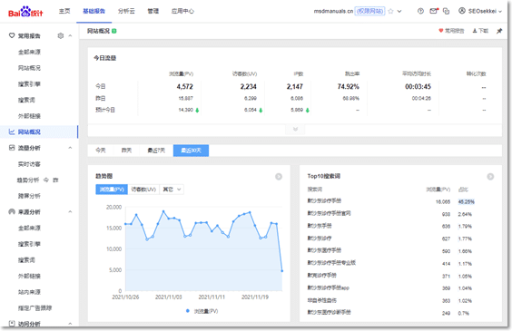Click the 2021/11/11 label on chart axis
512x331 pixels.
coord(212,297)
